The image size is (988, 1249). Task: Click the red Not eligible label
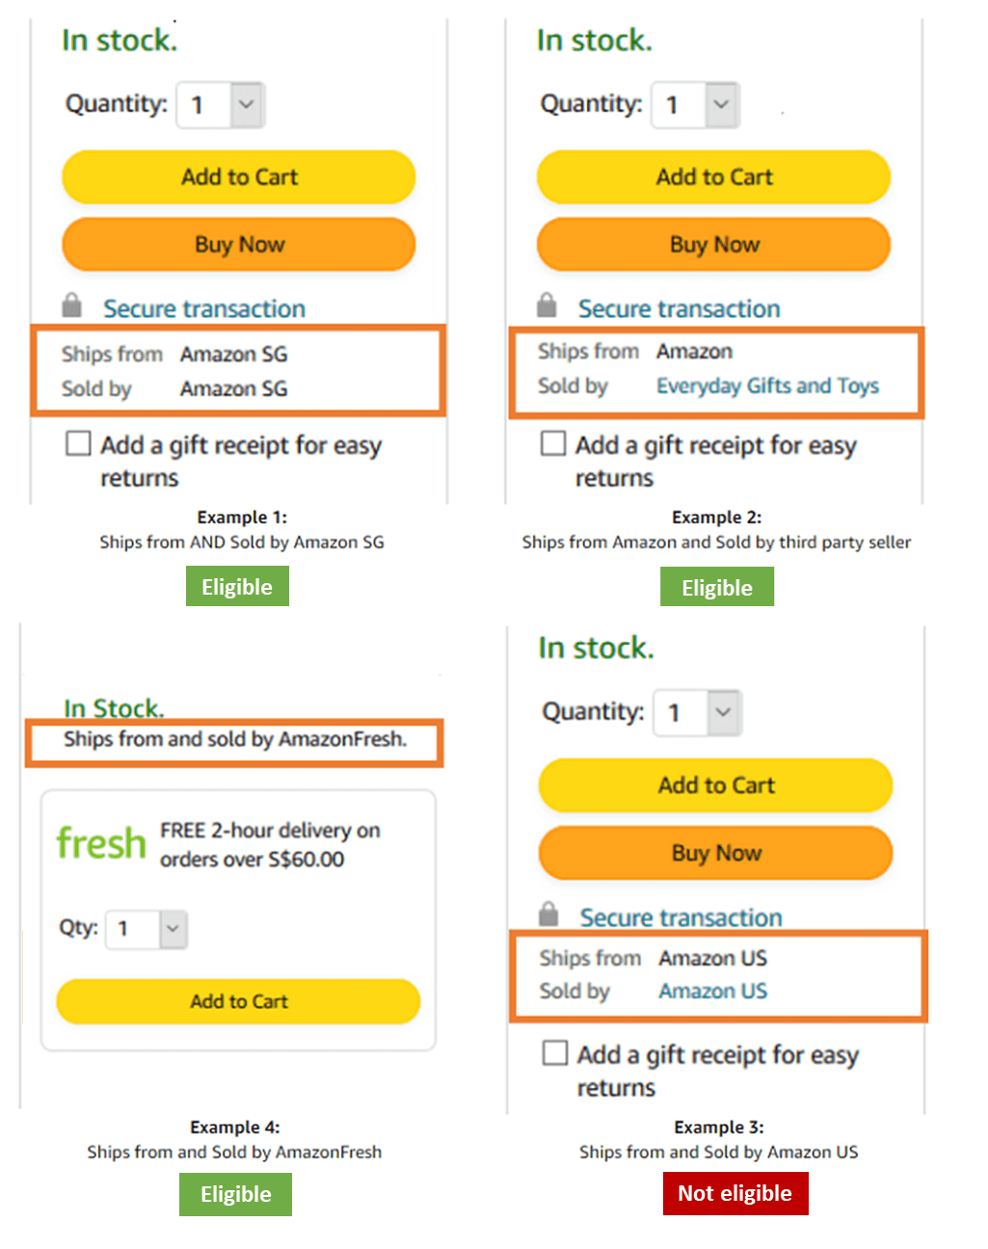[734, 1193]
